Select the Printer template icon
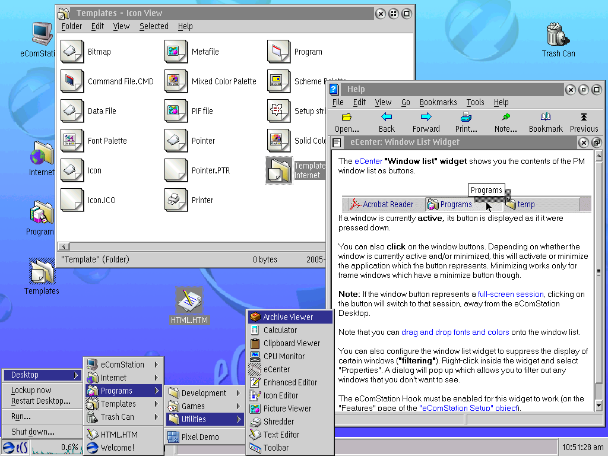This screenshot has height=456, width=608. point(176,200)
